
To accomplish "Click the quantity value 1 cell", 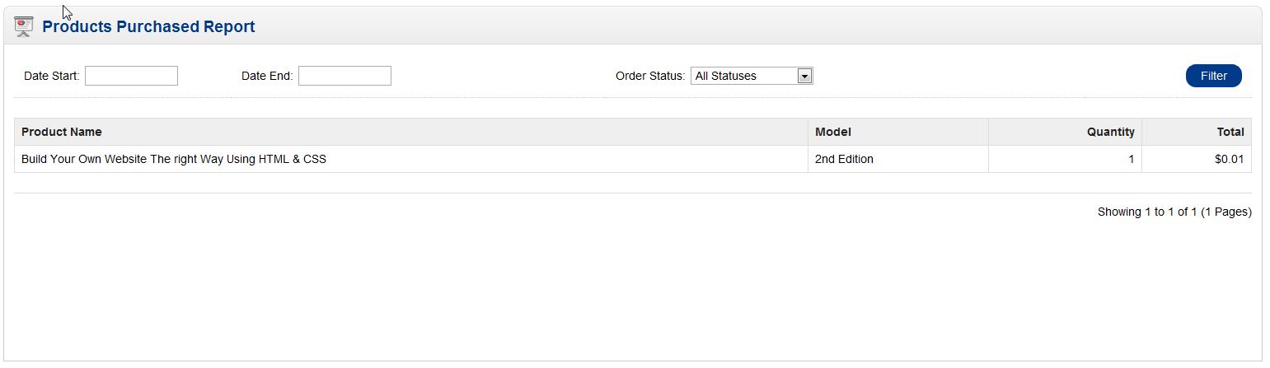I will coord(1131,159).
